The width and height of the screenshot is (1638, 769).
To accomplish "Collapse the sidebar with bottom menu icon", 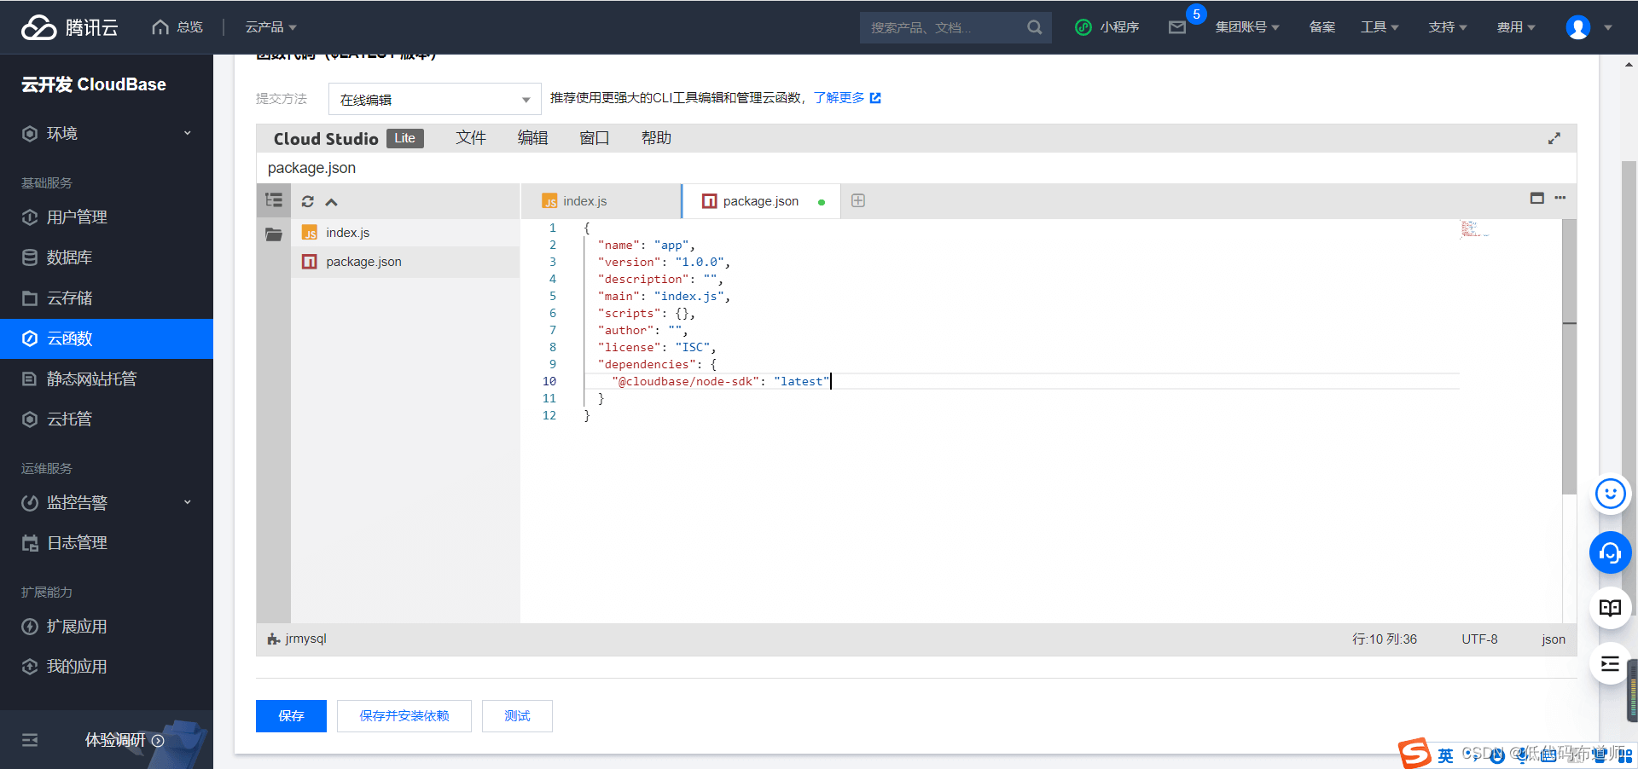I will tap(30, 740).
